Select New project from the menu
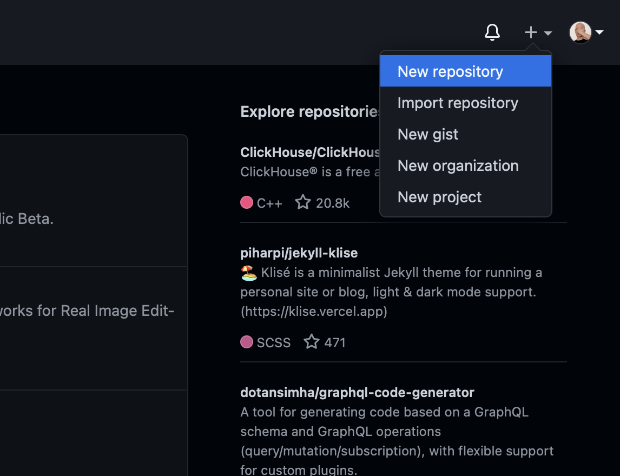620x476 pixels. [x=466, y=197]
